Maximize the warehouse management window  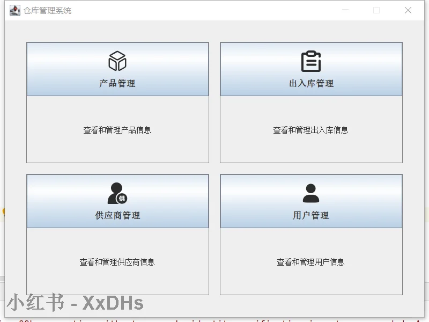click(376, 10)
